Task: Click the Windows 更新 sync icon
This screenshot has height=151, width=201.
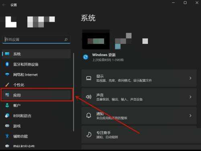Action: pos(86,57)
